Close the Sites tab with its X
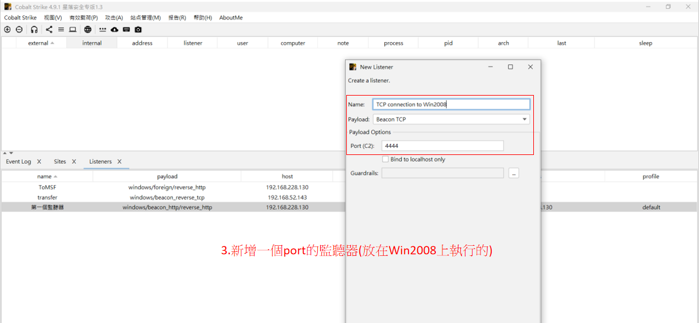The height and width of the screenshot is (323, 699). pyautogui.click(x=74, y=161)
